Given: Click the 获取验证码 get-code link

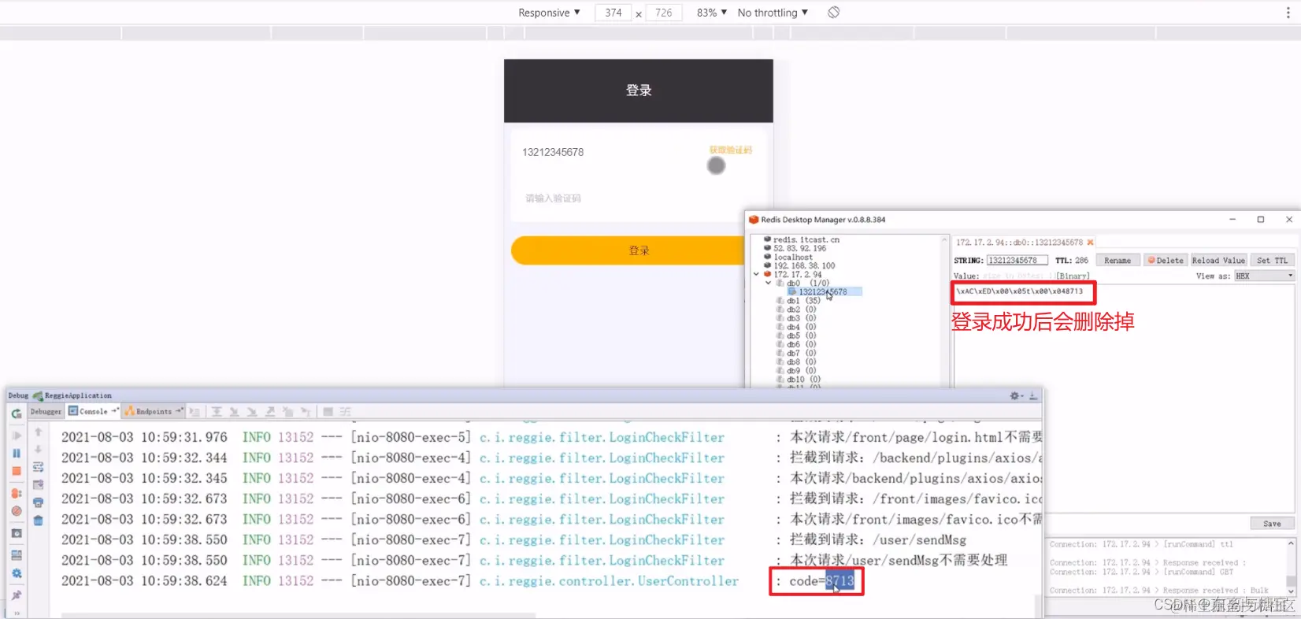Looking at the screenshot, I should point(731,150).
